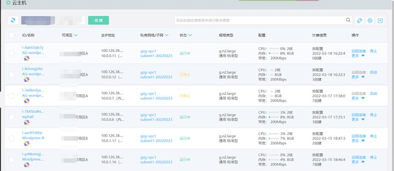Click 远程连接 for i-8abii3qb7y

coord(359,51)
